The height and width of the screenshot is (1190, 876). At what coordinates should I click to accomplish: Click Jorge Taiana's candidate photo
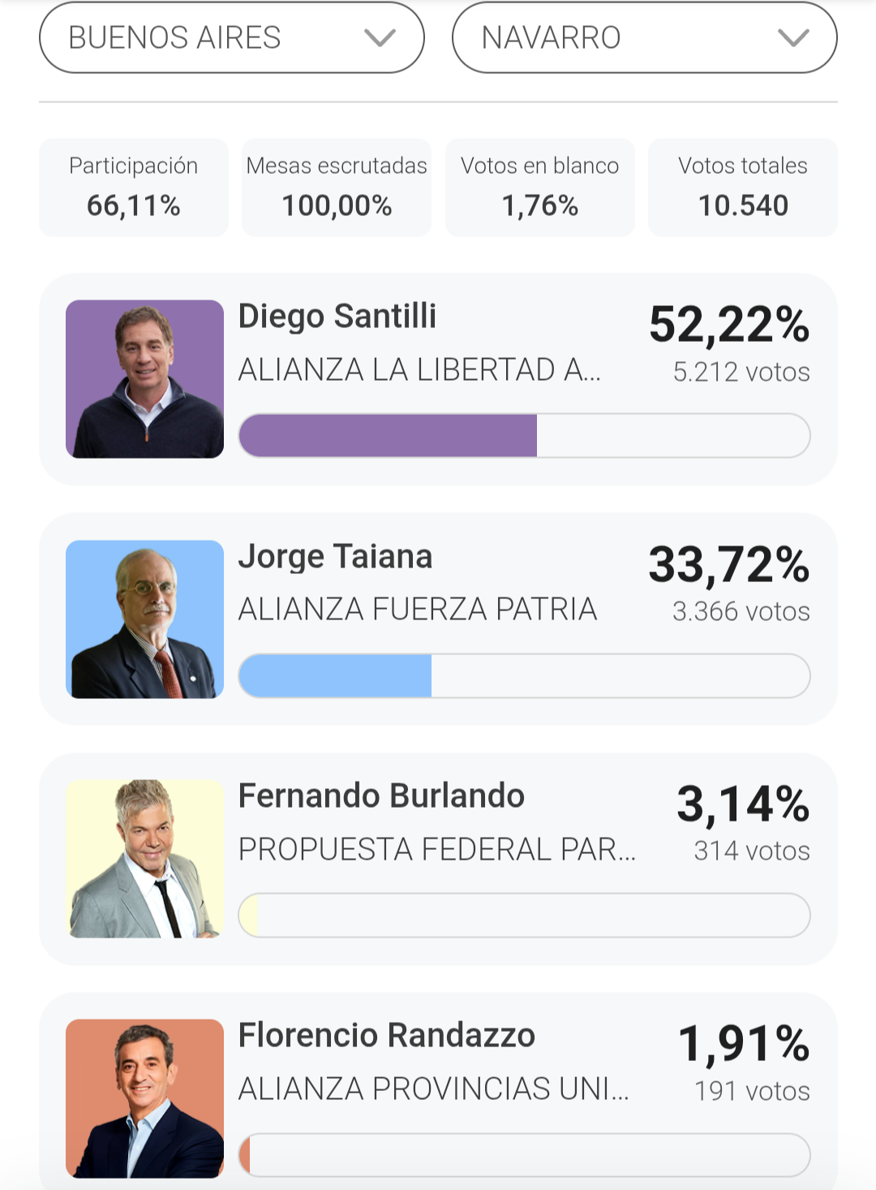tap(144, 619)
